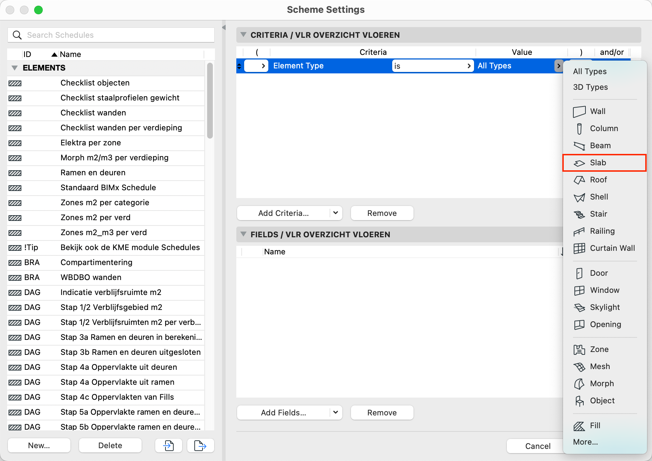Click the Add Criteria... button

pos(284,213)
